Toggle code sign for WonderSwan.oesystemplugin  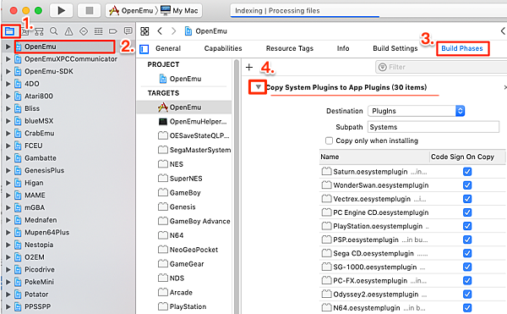pyautogui.click(x=467, y=185)
